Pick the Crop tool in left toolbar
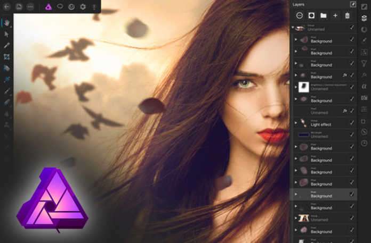Viewport: 371px width, 243px height. (x=7, y=56)
